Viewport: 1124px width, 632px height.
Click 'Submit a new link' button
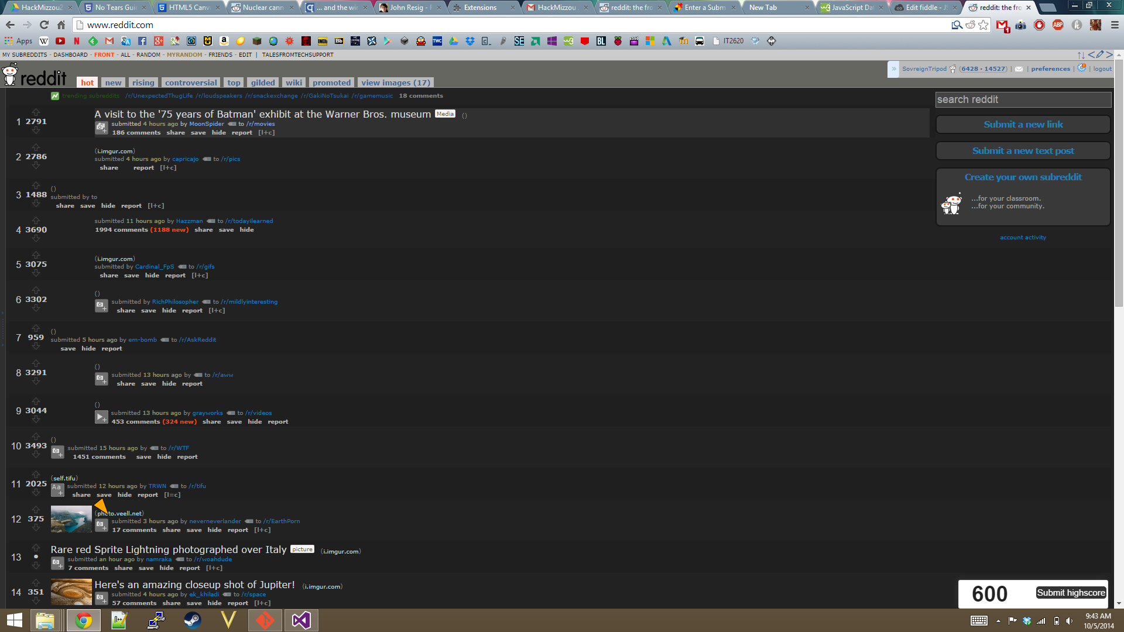pyautogui.click(x=1023, y=124)
